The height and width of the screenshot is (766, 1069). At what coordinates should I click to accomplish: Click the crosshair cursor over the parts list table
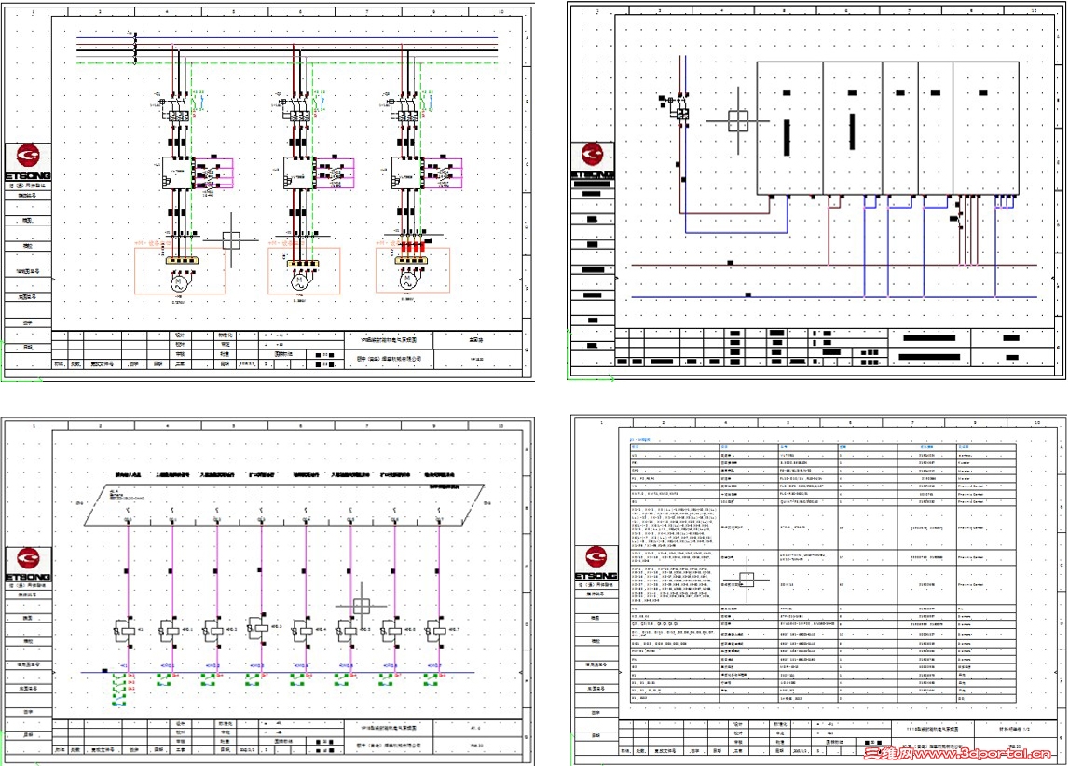coord(747,580)
